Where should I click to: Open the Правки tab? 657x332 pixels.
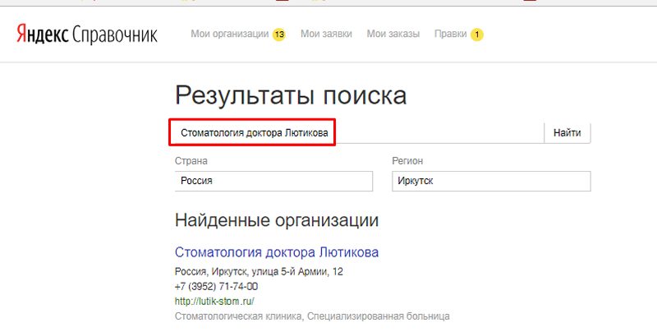(x=450, y=34)
